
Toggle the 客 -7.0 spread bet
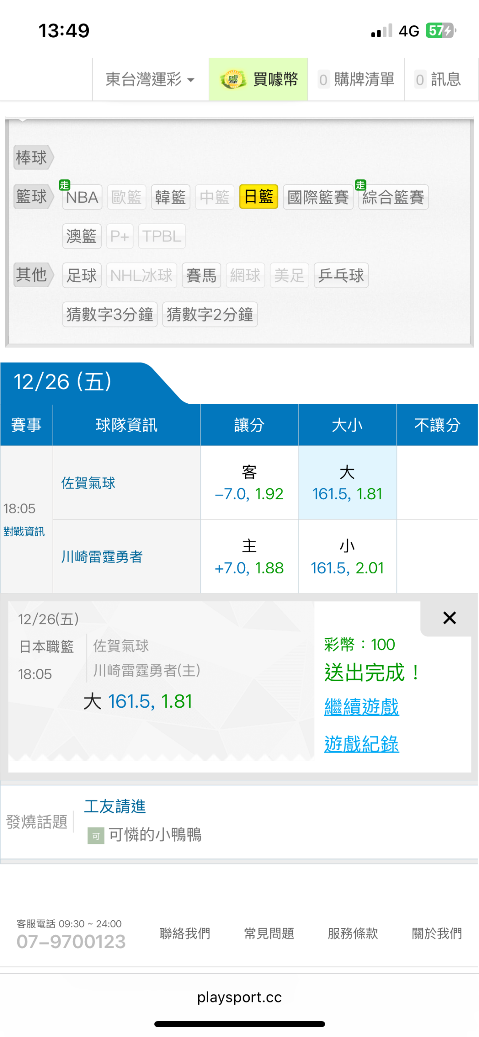pyautogui.click(x=249, y=483)
